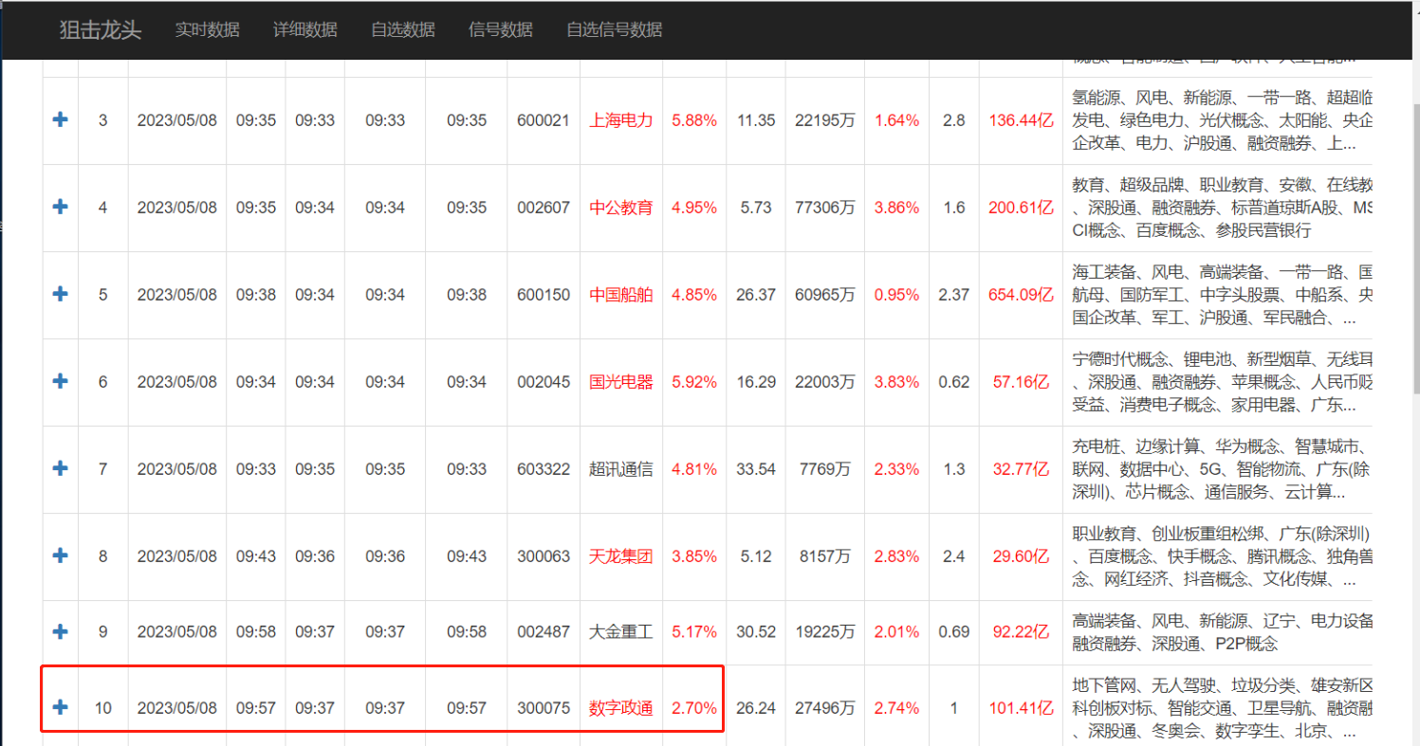Click the 狙击龙头 brand title

point(100,29)
